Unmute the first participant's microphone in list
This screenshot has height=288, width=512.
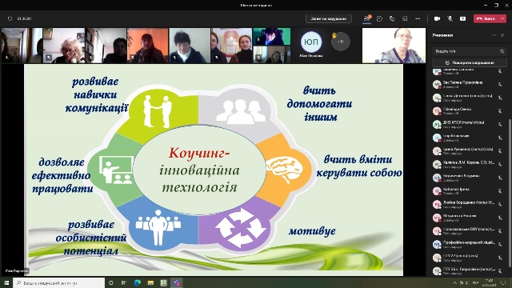500,71
